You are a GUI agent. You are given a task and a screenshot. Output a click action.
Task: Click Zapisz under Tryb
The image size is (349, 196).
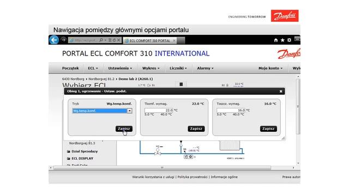[x=124, y=128]
